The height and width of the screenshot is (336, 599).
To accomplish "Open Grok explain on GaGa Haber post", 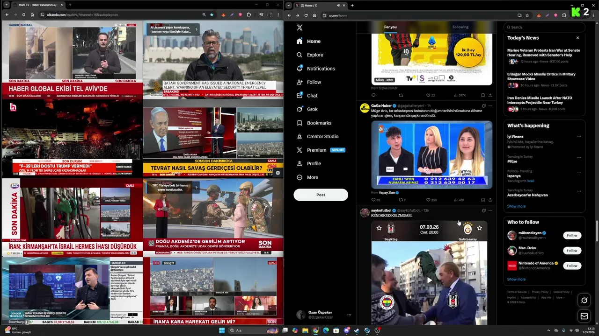I will tap(483, 106).
